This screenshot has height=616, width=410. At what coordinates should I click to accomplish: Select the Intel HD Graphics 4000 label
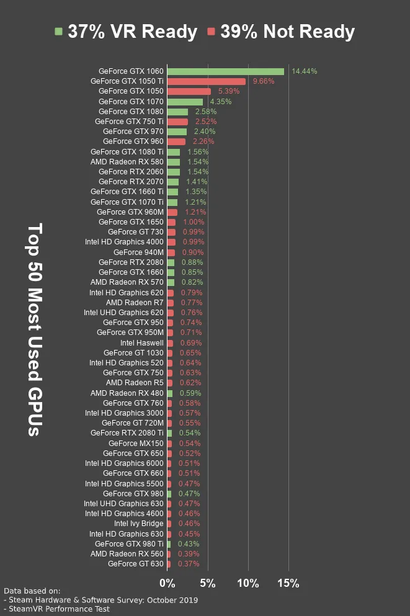[x=124, y=242]
